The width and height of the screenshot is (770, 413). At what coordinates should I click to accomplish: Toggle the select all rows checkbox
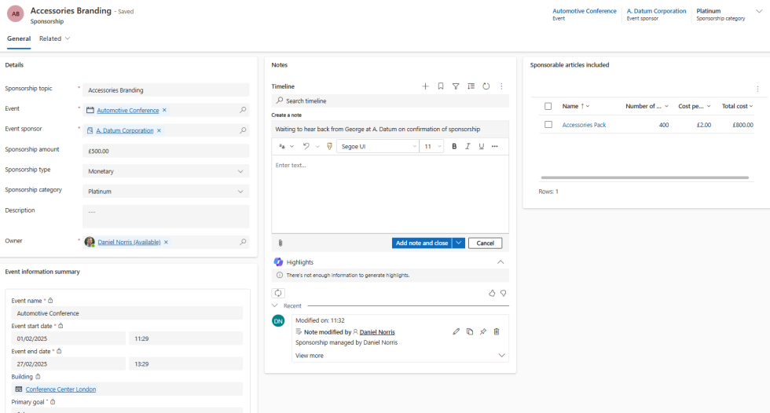coord(548,106)
